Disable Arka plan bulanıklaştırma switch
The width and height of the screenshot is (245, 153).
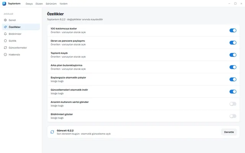tap(233, 67)
